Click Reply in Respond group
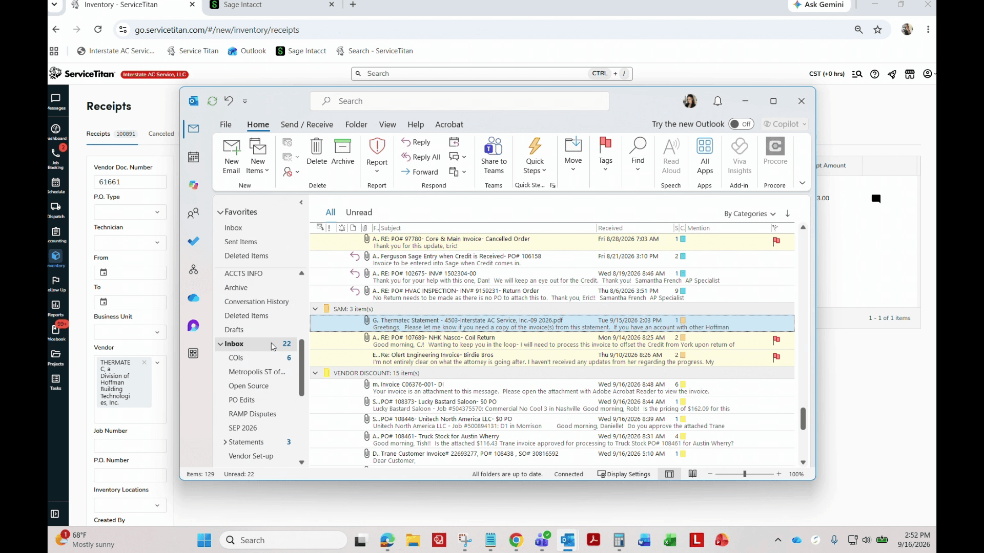 pyautogui.click(x=416, y=142)
